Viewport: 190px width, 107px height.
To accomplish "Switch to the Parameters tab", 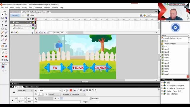I will tap(35, 87).
